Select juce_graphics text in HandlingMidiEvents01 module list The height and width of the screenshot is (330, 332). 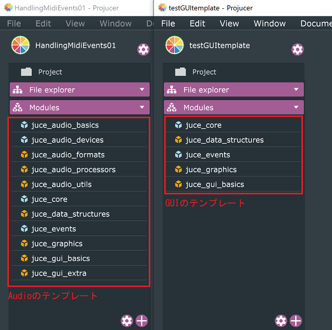click(57, 244)
